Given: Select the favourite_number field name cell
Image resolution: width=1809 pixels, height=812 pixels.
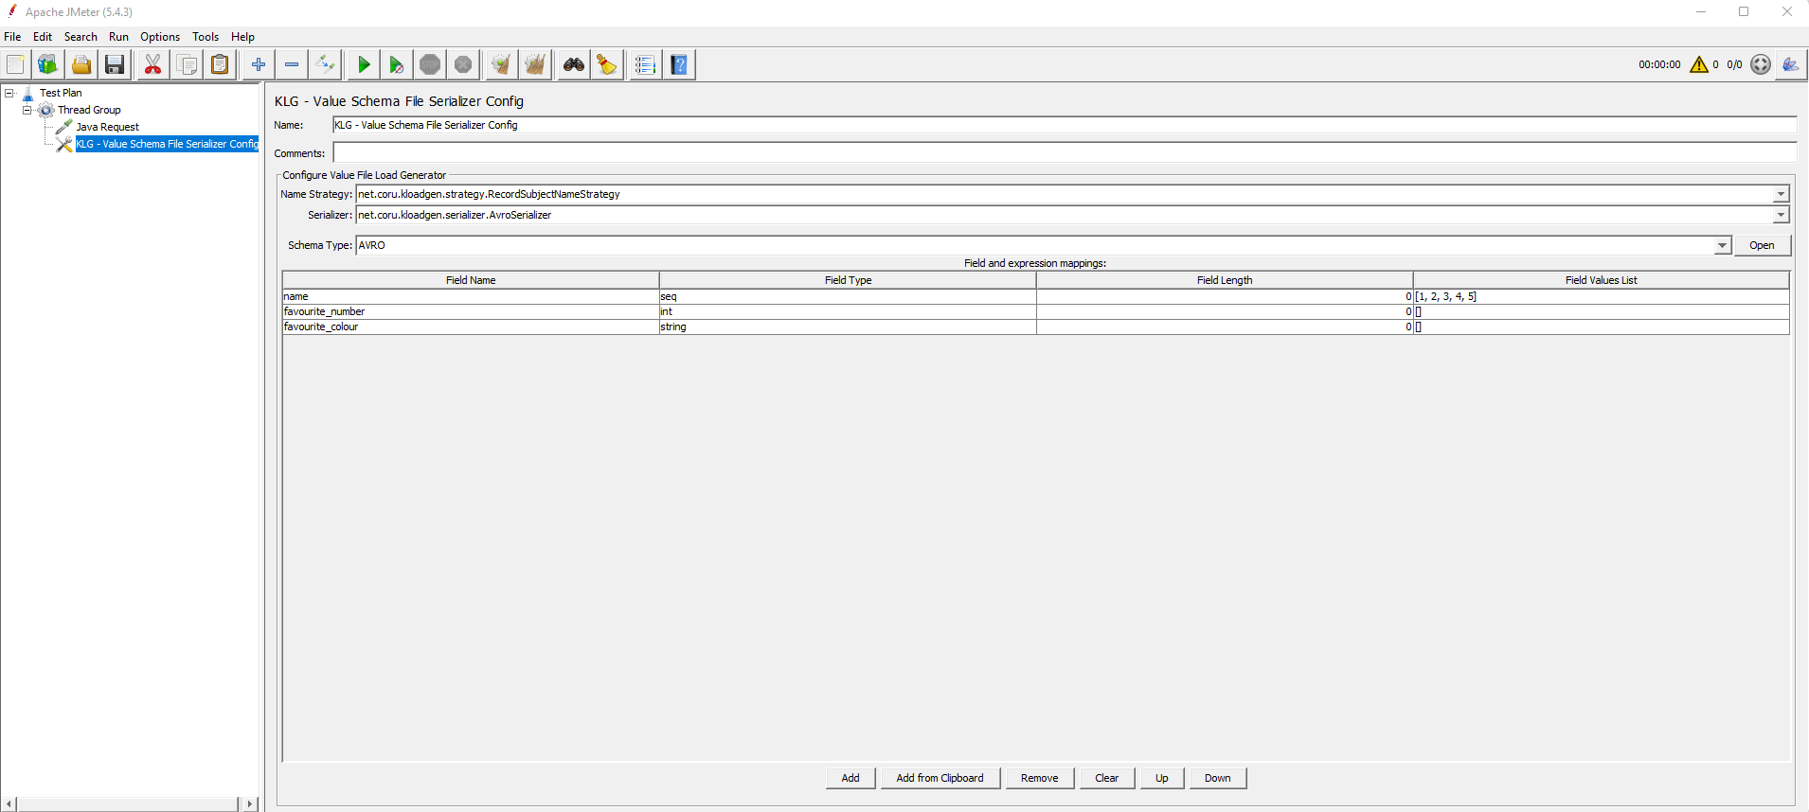Looking at the screenshot, I should (x=471, y=311).
